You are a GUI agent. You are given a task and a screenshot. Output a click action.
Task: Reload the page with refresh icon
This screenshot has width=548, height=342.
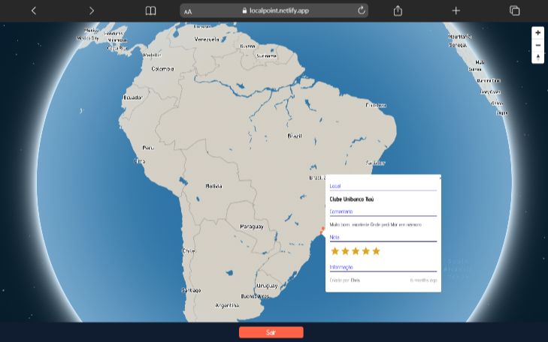click(x=361, y=10)
